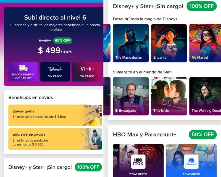Click the delivery truck shipping icon

point(23,68)
